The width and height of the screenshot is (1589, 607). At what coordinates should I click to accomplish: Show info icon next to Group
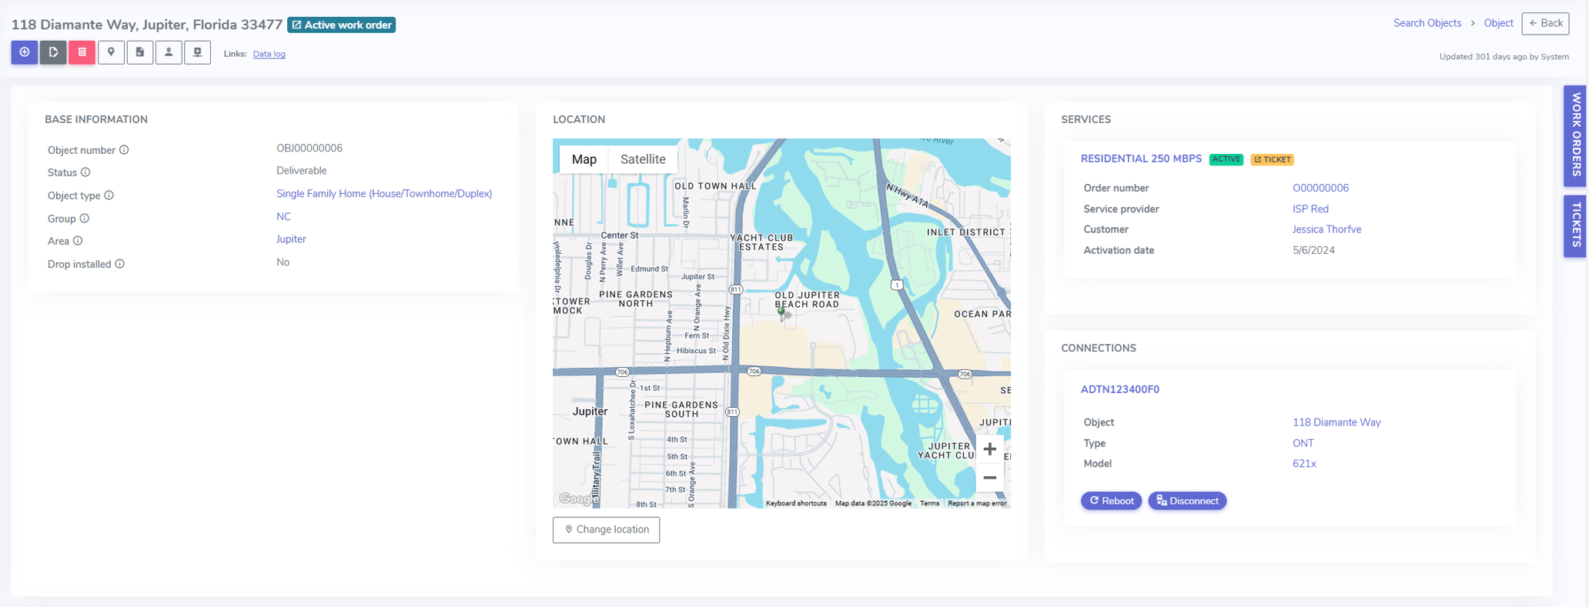(x=85, y=218)
